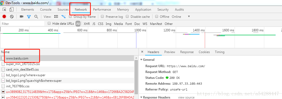Toggle the filter funnel icon
This screenshot has height=99, width=282.
click(29, 17)
